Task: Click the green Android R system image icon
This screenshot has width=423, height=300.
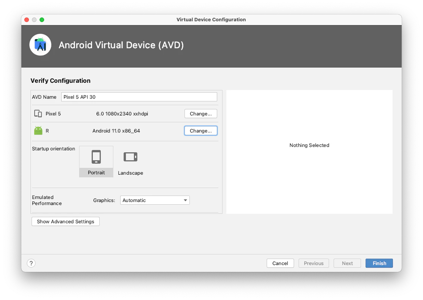Action: [x=38, y=131]
